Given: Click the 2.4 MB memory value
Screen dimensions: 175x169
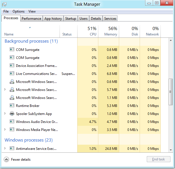Looking at the screenshot, I should [x=112, y=66].
